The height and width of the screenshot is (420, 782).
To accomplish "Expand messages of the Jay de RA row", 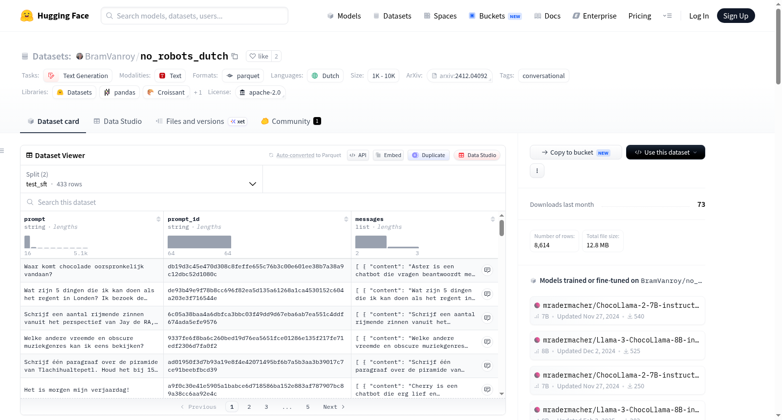I will coord(487,318).
